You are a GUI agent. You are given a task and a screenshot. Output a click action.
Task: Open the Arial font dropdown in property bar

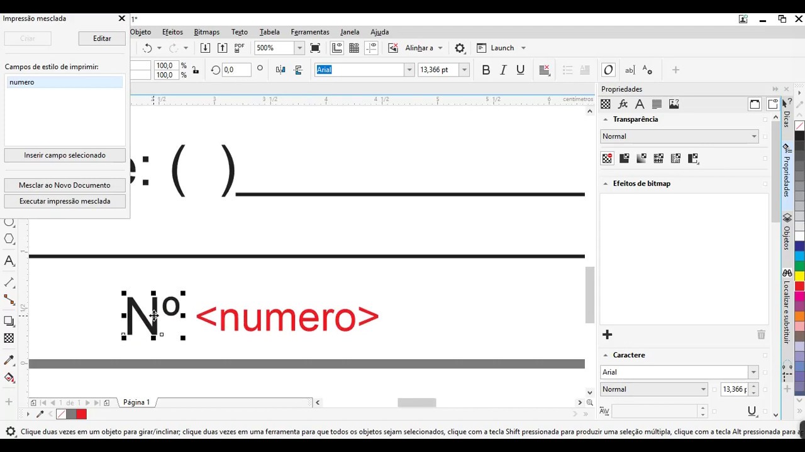[x=409, y=70]
